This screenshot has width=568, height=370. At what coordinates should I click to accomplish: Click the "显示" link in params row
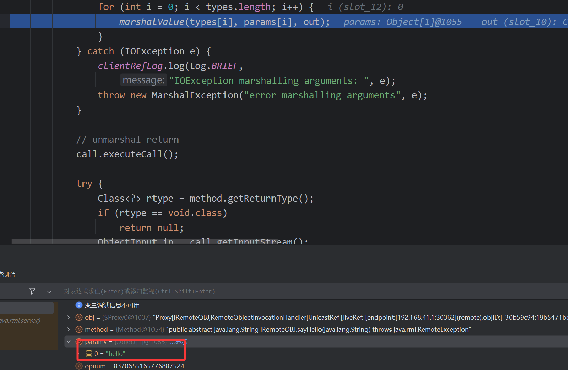179,342
